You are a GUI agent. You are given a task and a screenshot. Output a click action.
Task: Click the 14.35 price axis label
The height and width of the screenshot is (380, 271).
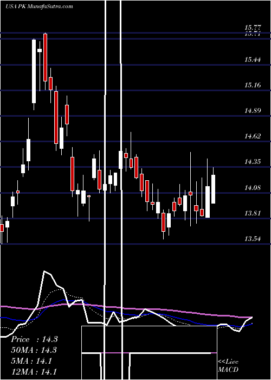point(253,162)
